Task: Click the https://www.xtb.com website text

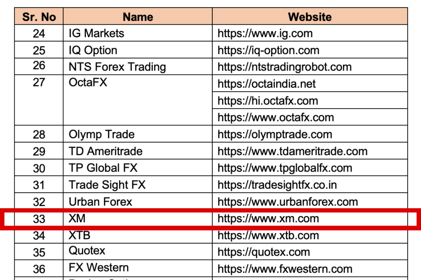Action: [268, 236]
